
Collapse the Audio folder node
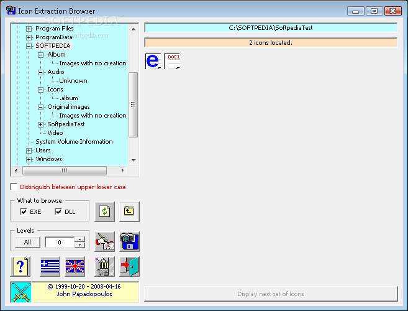point(40,72)
